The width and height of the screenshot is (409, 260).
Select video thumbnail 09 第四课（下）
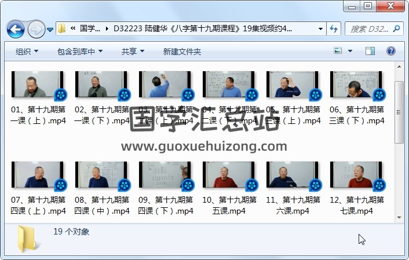[x=165, y=175]
